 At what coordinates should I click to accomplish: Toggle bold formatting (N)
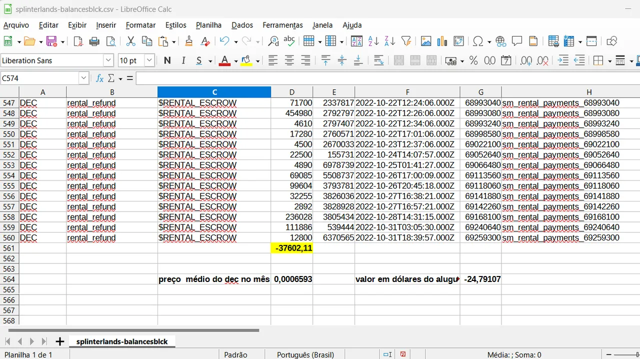pos(167,60)
